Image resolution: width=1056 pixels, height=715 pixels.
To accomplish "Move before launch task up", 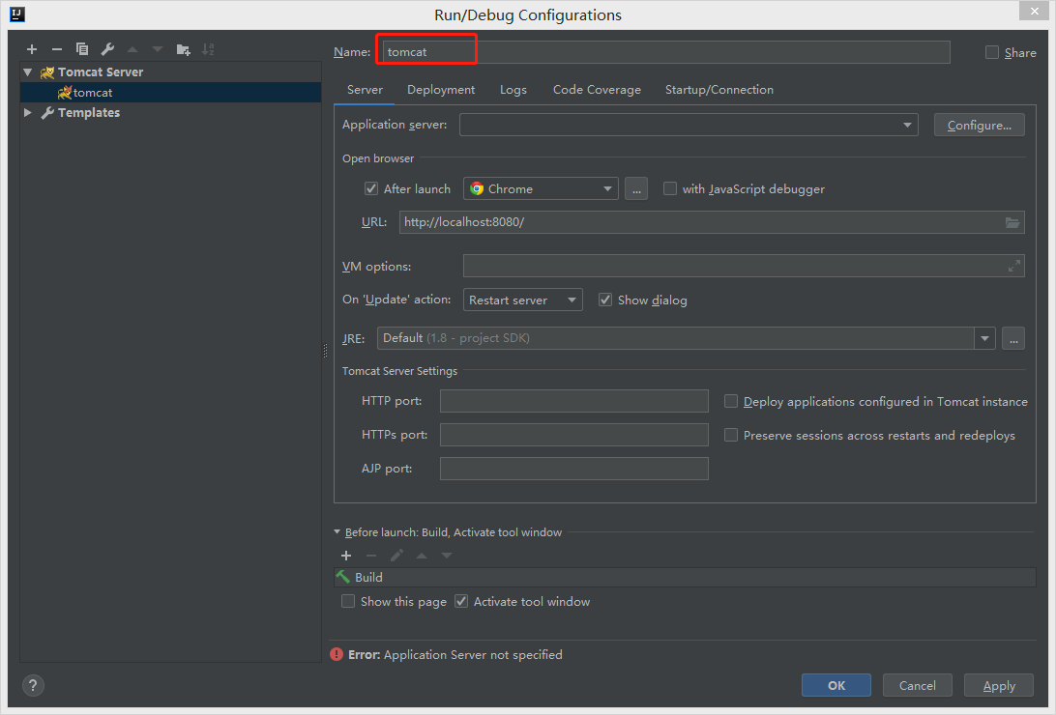I will [x=422, y=556].
